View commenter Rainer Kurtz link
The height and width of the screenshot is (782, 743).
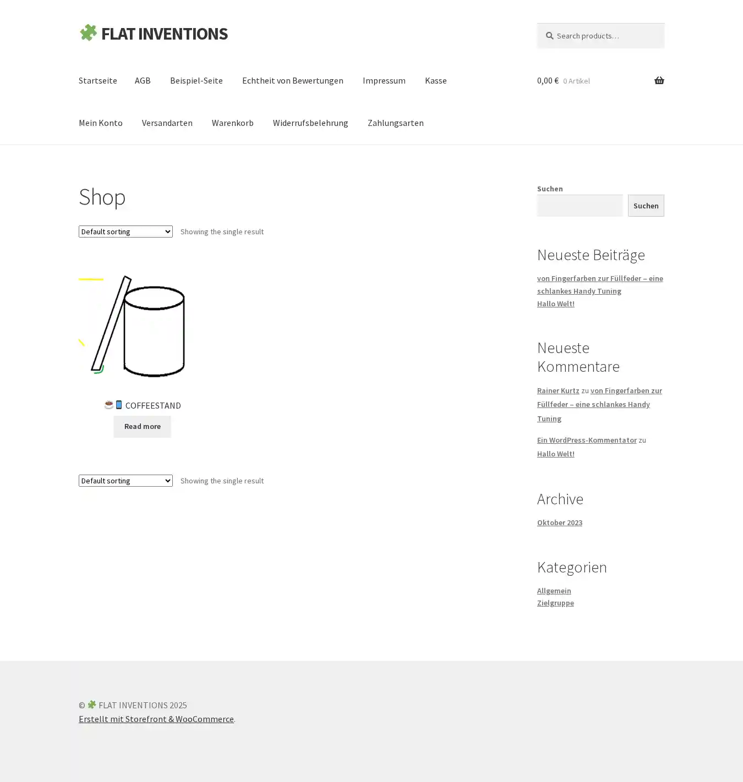(x=558, y=390)
